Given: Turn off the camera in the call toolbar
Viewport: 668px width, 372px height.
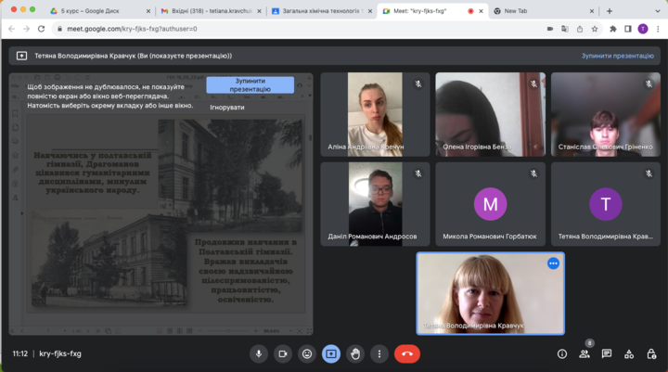Looking at the screenshot, I should click(283, 353).
